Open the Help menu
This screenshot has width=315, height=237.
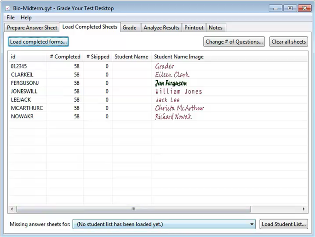(26, 17)
